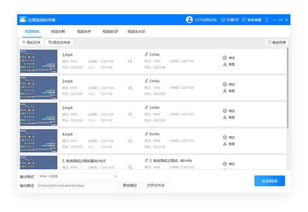Click the convert arrows icon for 3.mp4

(130, 115)
